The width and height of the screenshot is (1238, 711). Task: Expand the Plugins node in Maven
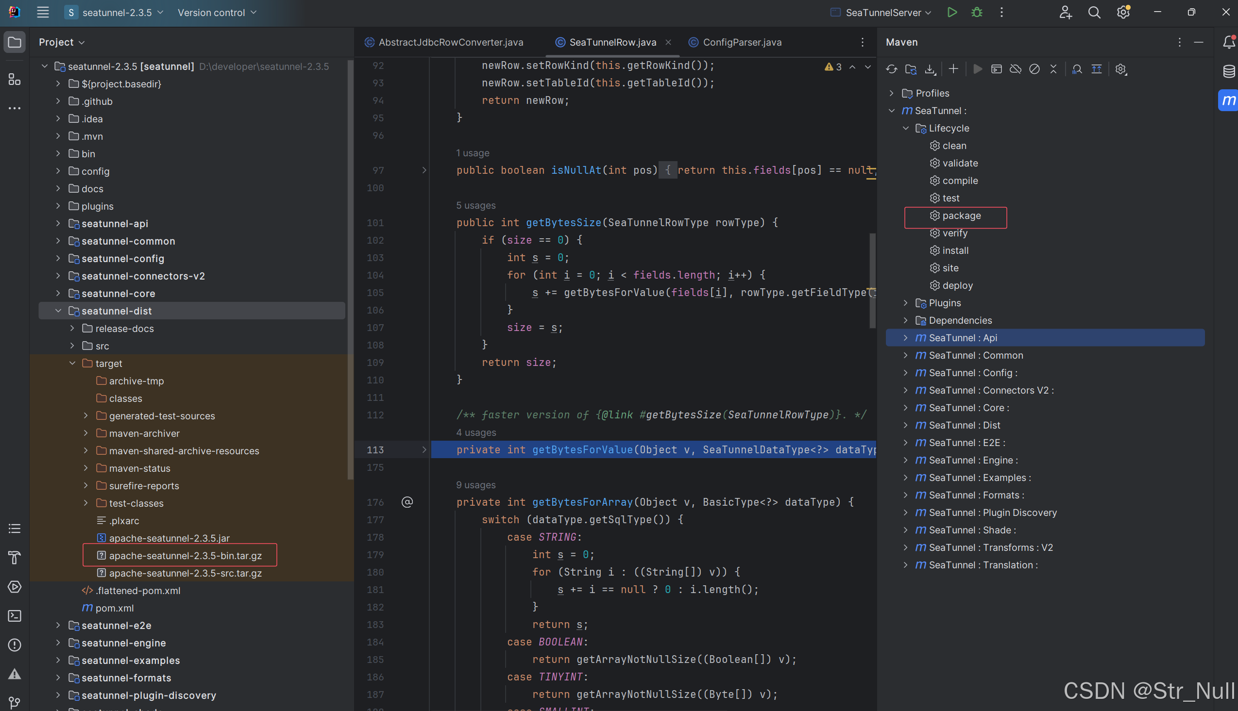[905, 303]
